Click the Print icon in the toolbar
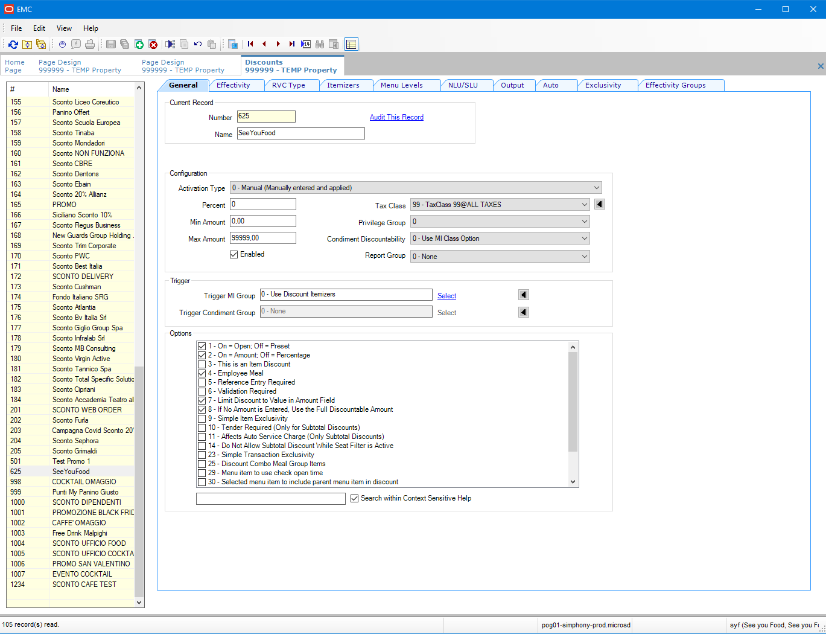Viewport: 826px width, 634px height. (90, 44)
